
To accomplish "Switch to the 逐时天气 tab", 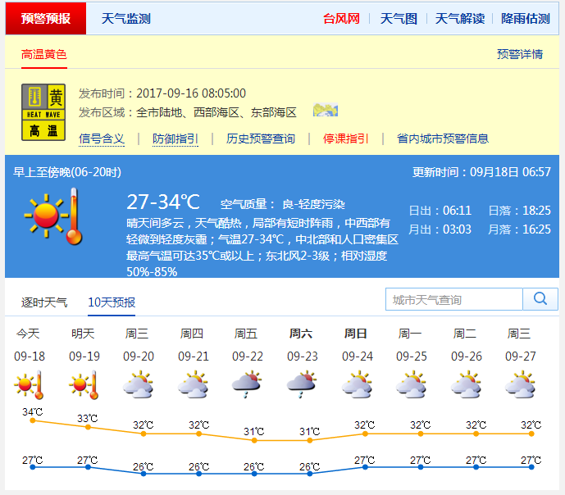I will click(44, 302).
